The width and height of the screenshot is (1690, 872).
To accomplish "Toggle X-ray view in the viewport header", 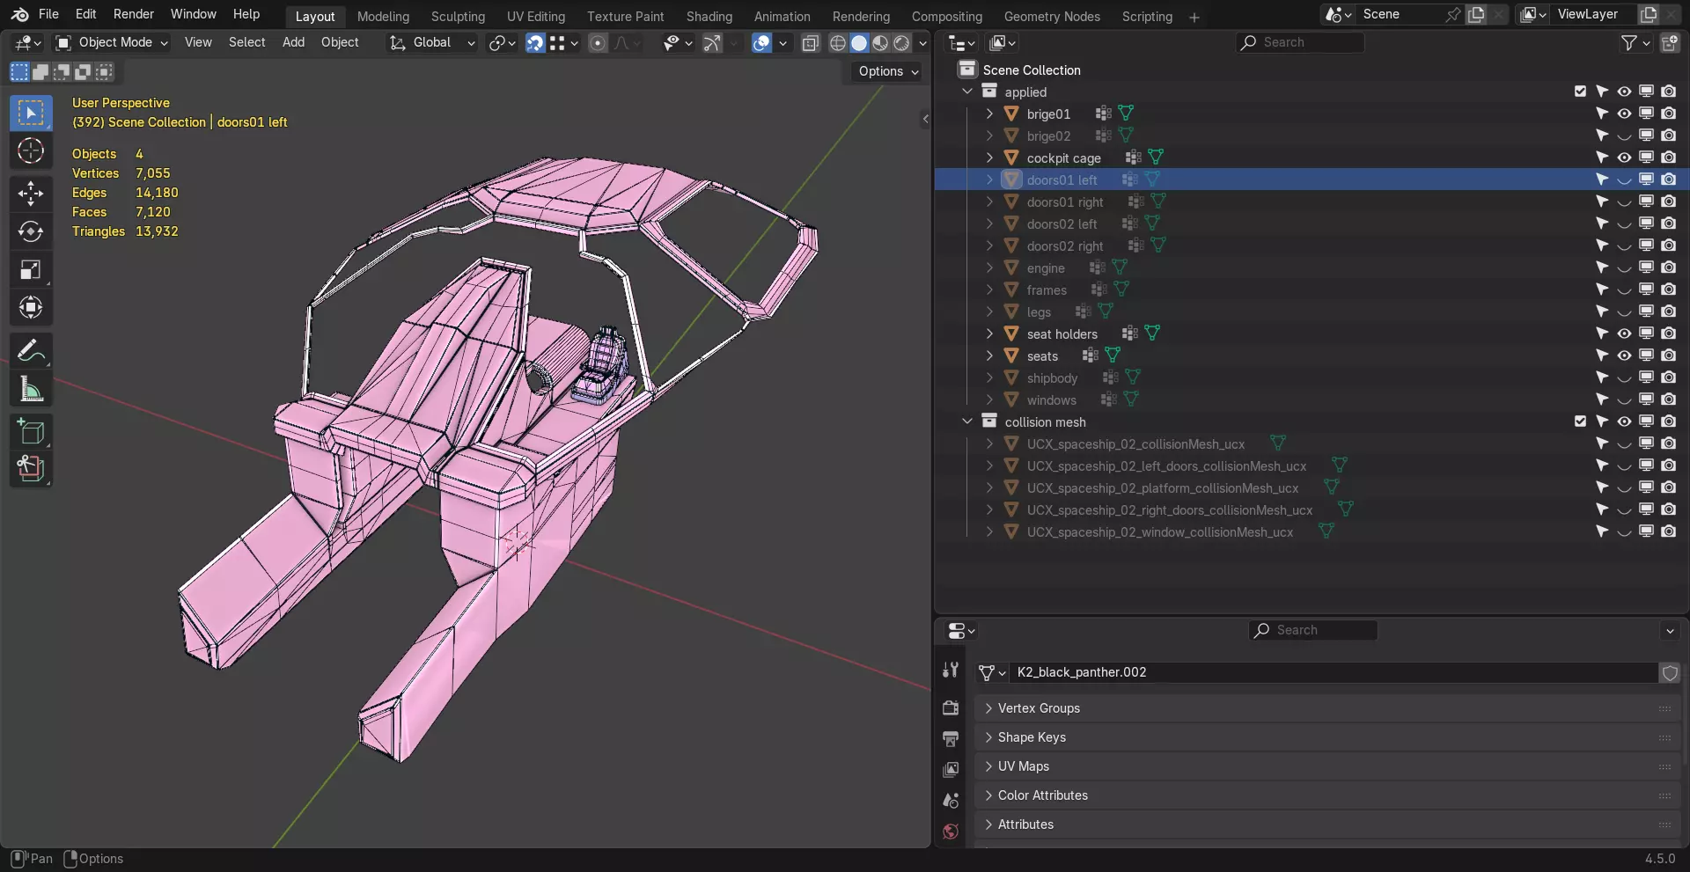I will pyautogui.click(x=811, y=42).
